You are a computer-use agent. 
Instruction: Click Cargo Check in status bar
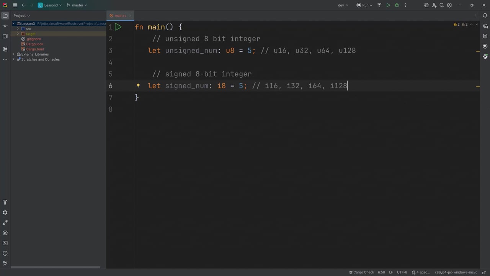tap(361, 272)
